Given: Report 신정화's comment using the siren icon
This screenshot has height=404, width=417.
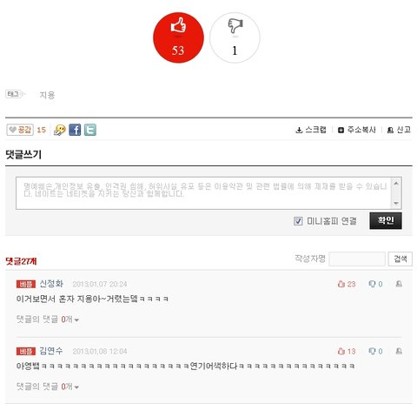Looking at the screenshot, I should (399, 284).
